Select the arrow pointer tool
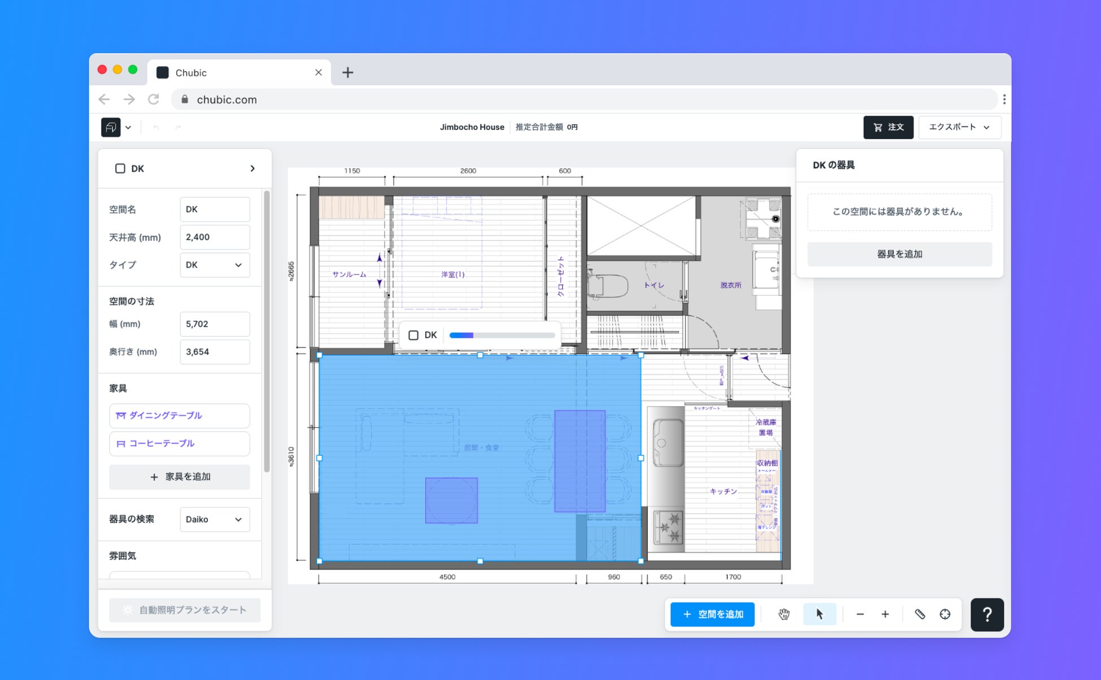 819,614
